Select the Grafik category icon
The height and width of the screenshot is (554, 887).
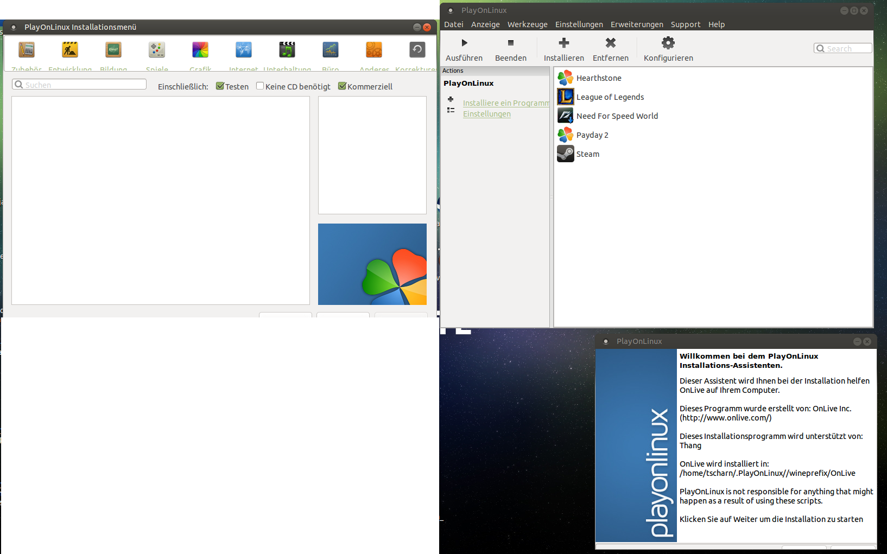pyautogui.click(x=200, y=50)
